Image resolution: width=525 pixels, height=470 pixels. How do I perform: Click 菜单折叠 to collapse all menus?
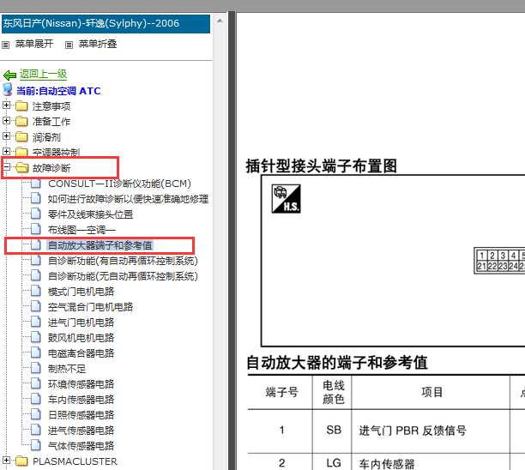pos(98,44)
